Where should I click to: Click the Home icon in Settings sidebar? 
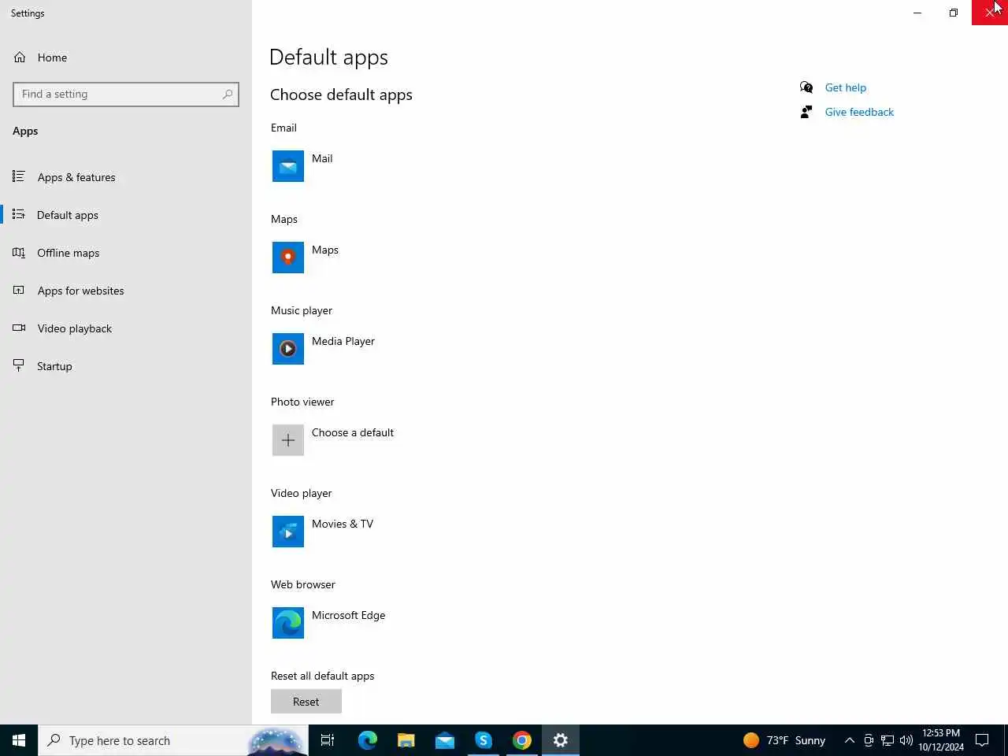pyautogui.click(x=20, y=57)
